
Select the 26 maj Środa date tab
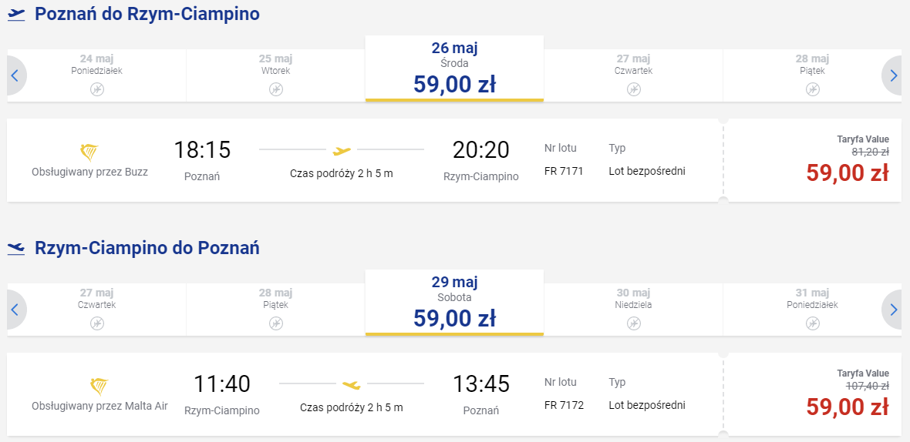pos(454,69)
